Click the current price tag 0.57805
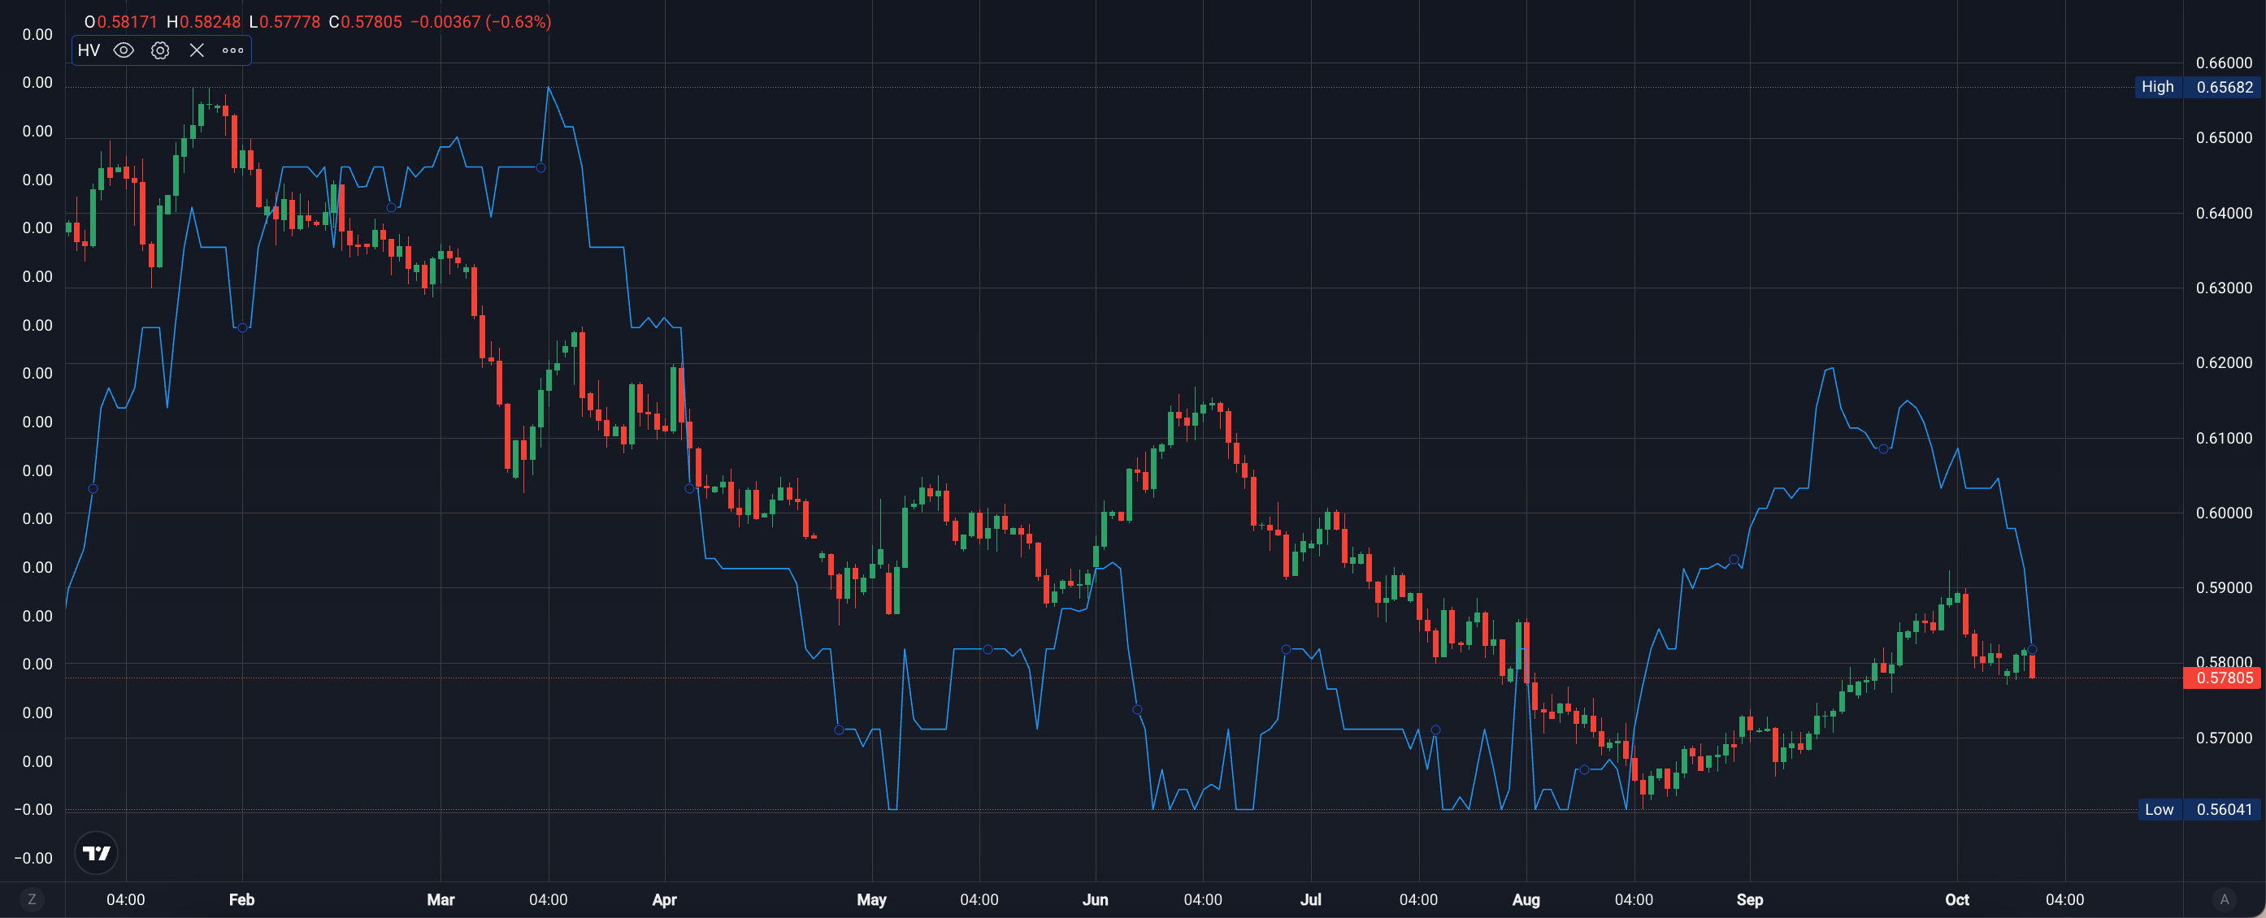Image resolution: width=2266 pixels, height=918 pixels. [x=2222, y=677]
